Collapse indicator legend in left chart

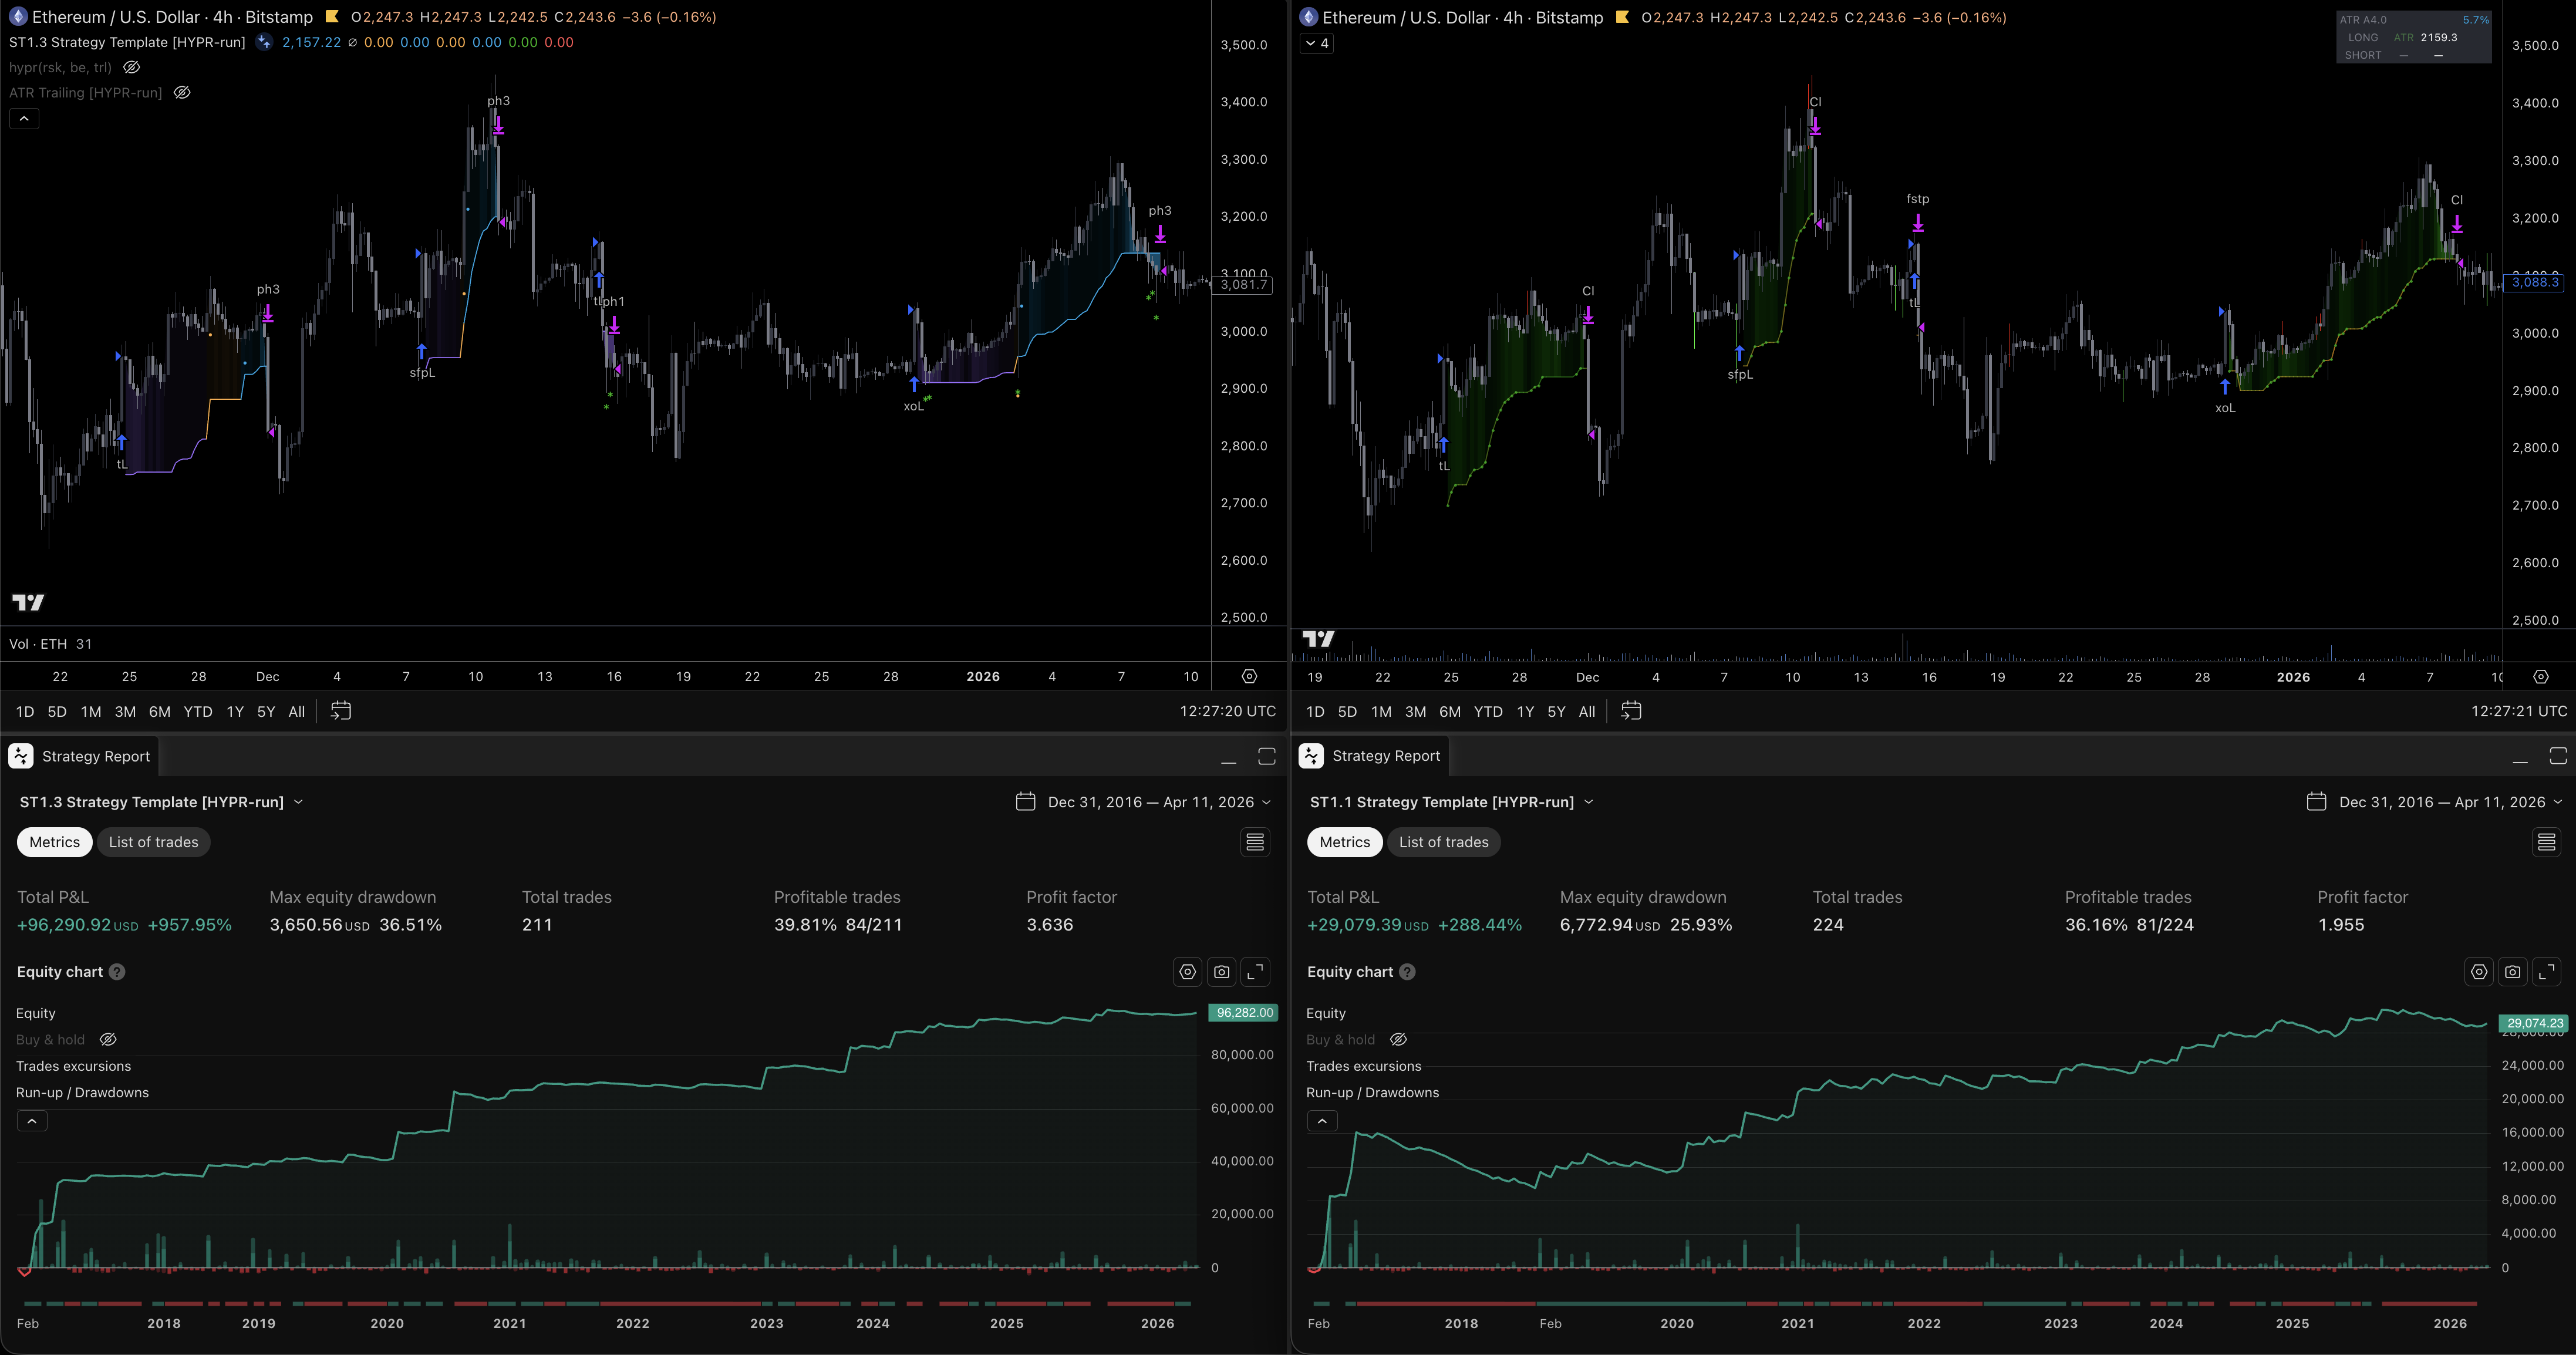(x=24, y=118)
